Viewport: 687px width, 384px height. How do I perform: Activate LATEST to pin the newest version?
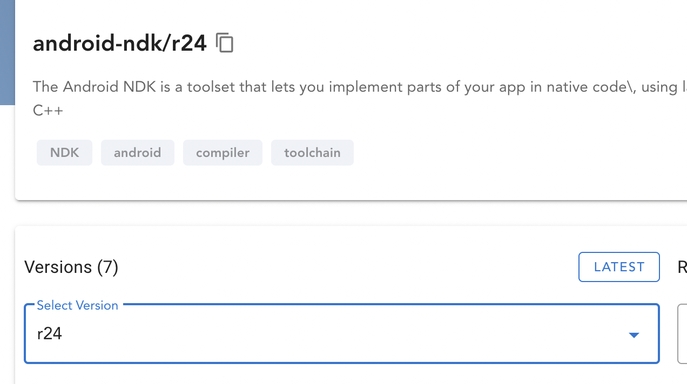pos(619,266)
